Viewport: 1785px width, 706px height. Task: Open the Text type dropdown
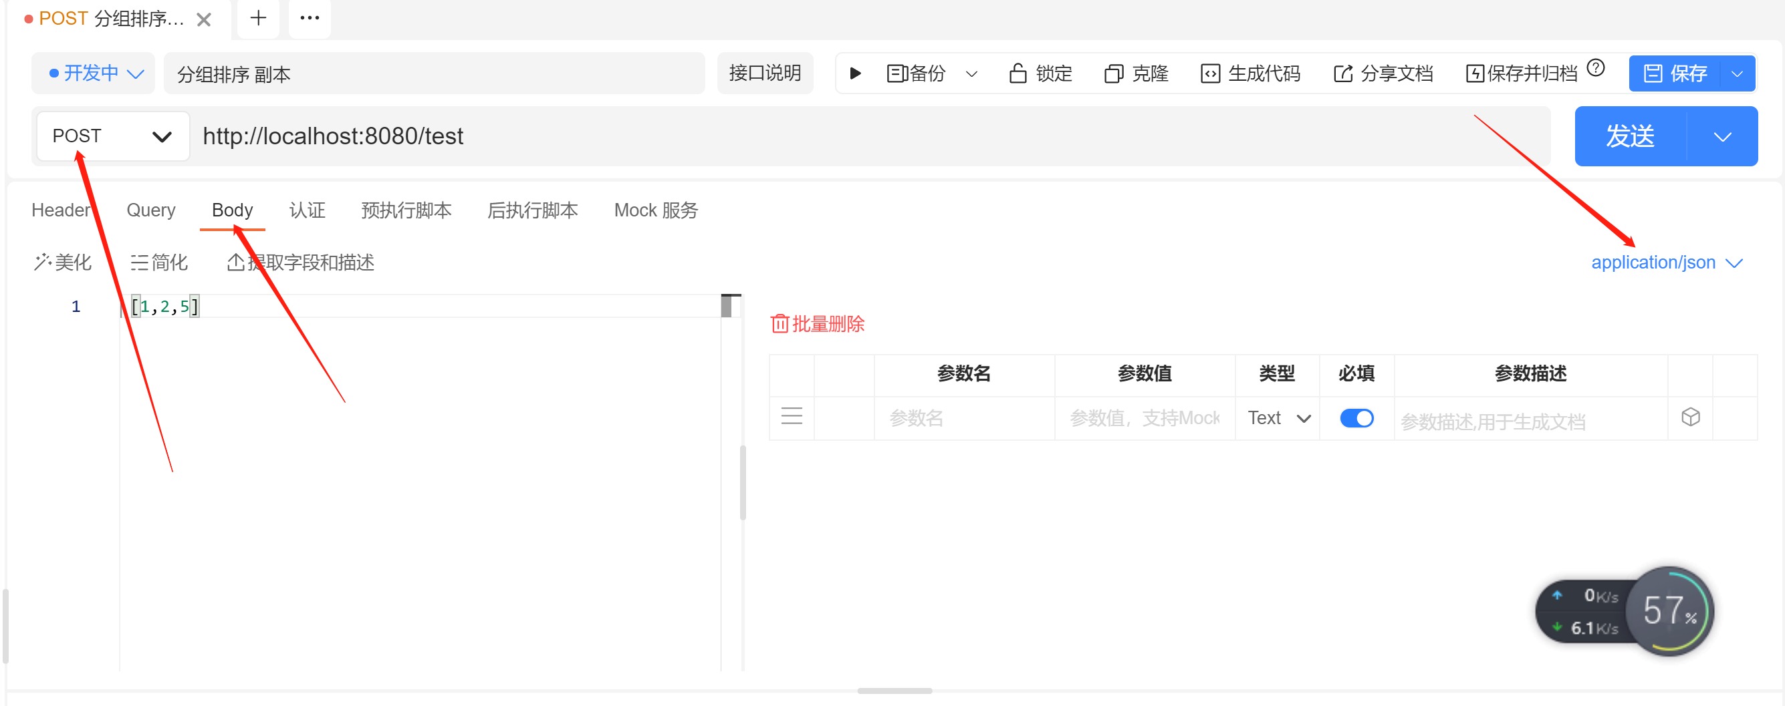point(1278,418)
